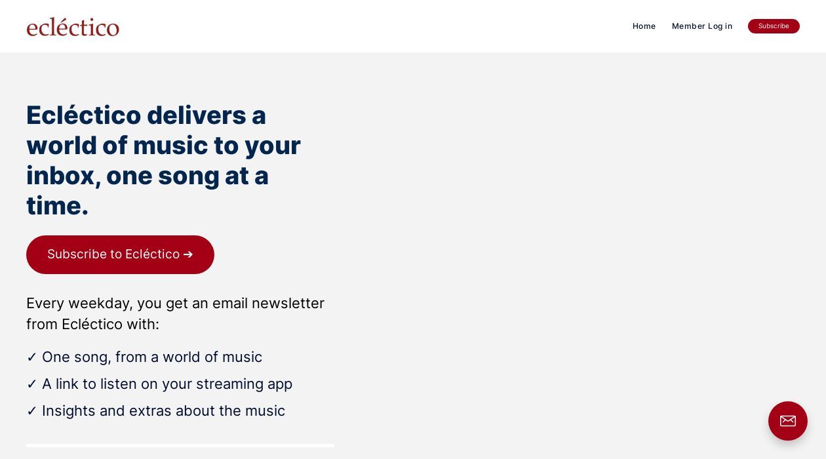Image resolution: width=826 pixels, height=459 pixels.
Task: Click the arrow on Subscribe to Ecléctico
Action: [188, 254]
